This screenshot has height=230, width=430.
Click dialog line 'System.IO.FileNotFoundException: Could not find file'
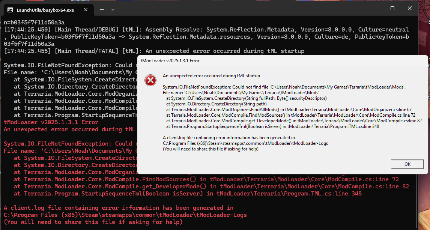pyautogui.click(x=284, y=87)
